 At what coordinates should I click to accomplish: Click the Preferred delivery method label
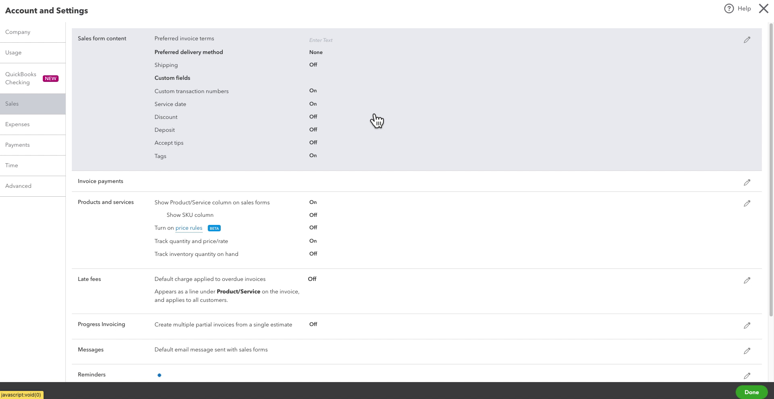(188, 52)
